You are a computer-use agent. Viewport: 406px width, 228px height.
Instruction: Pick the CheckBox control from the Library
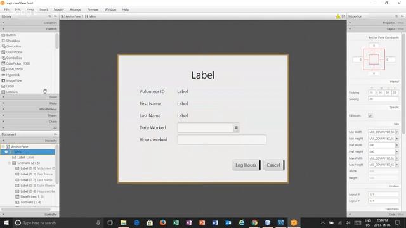(x=13, y=41)
